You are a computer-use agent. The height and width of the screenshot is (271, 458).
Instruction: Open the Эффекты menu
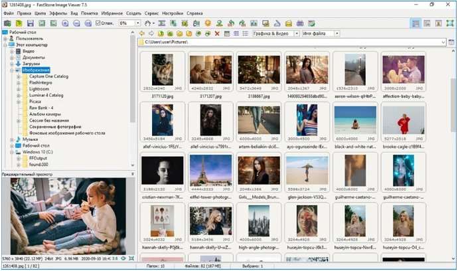[x=58, y=13]
